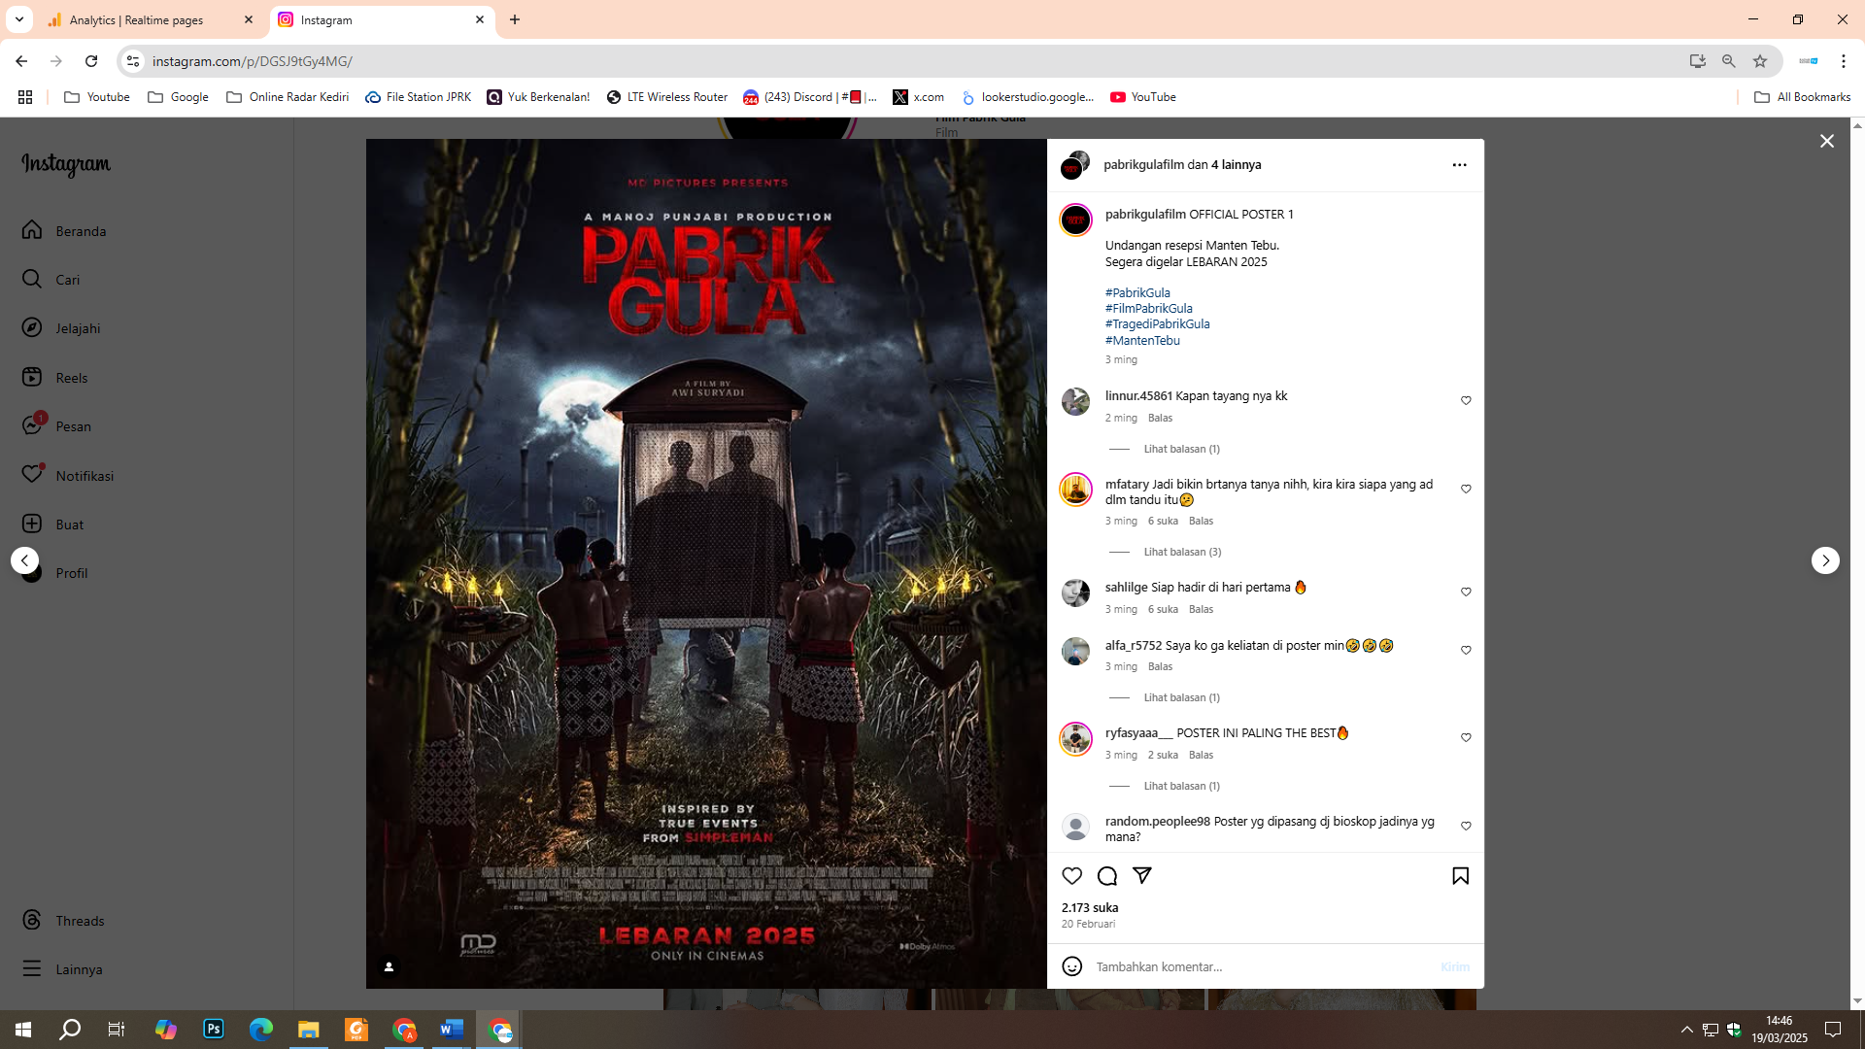Save post using bookmark icon
Image resolution: width=1865 pixels, height=1049 pixels.
point(1460,876)
